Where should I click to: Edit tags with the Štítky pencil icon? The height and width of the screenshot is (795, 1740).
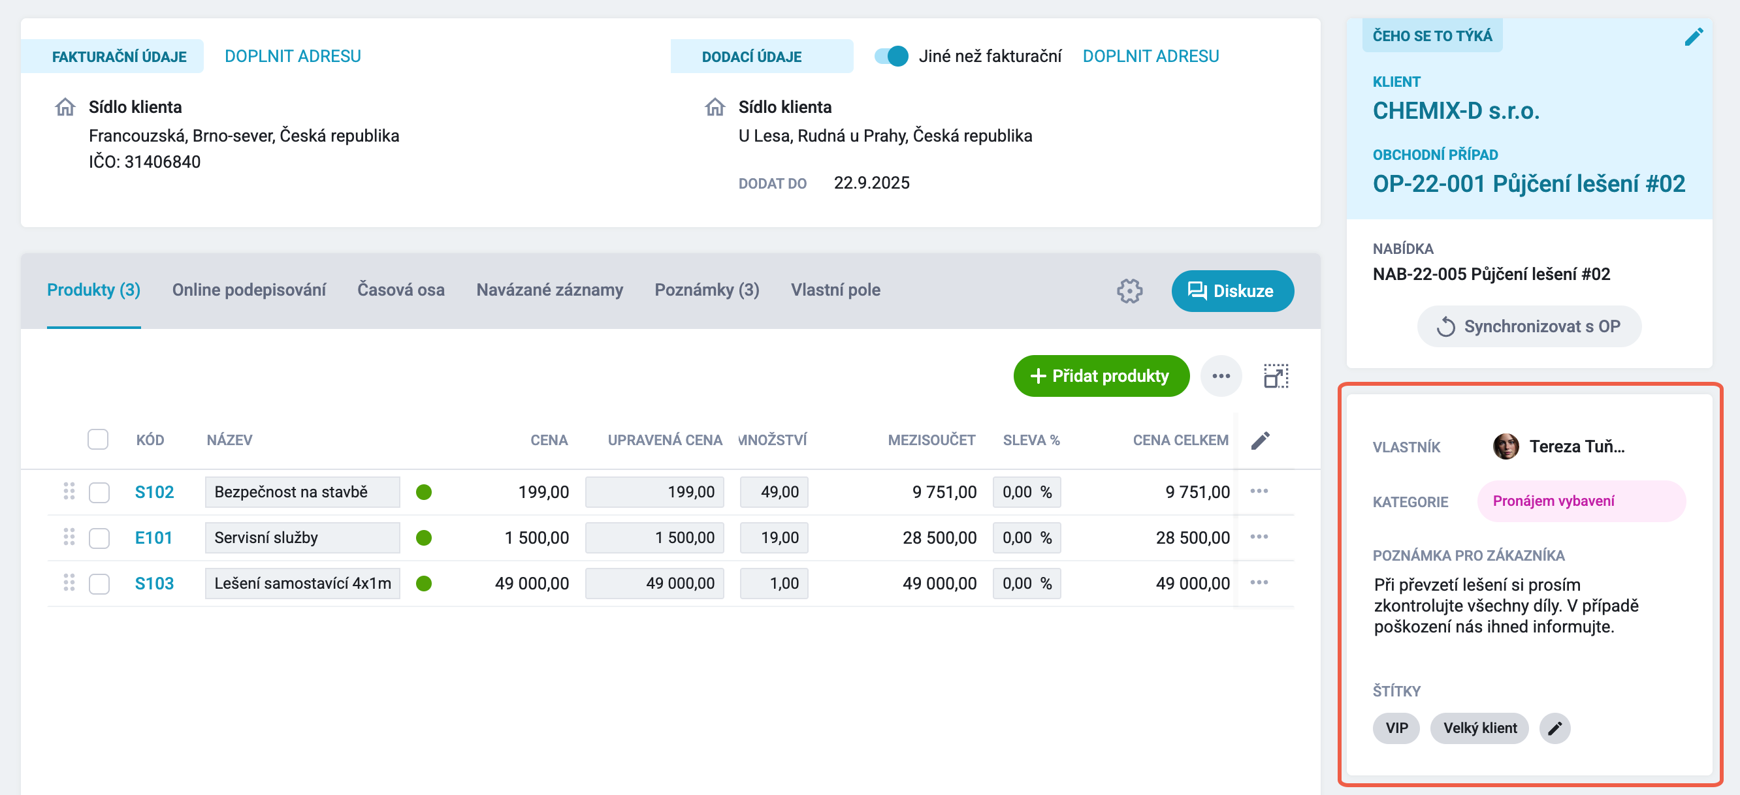(x=1555, y=728)
